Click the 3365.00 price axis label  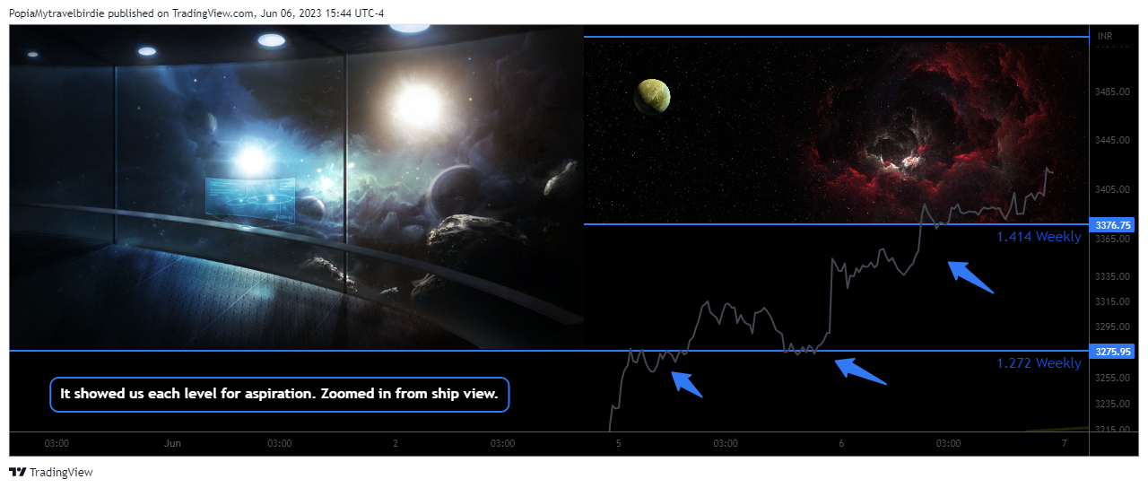[x=1112, y=239]
